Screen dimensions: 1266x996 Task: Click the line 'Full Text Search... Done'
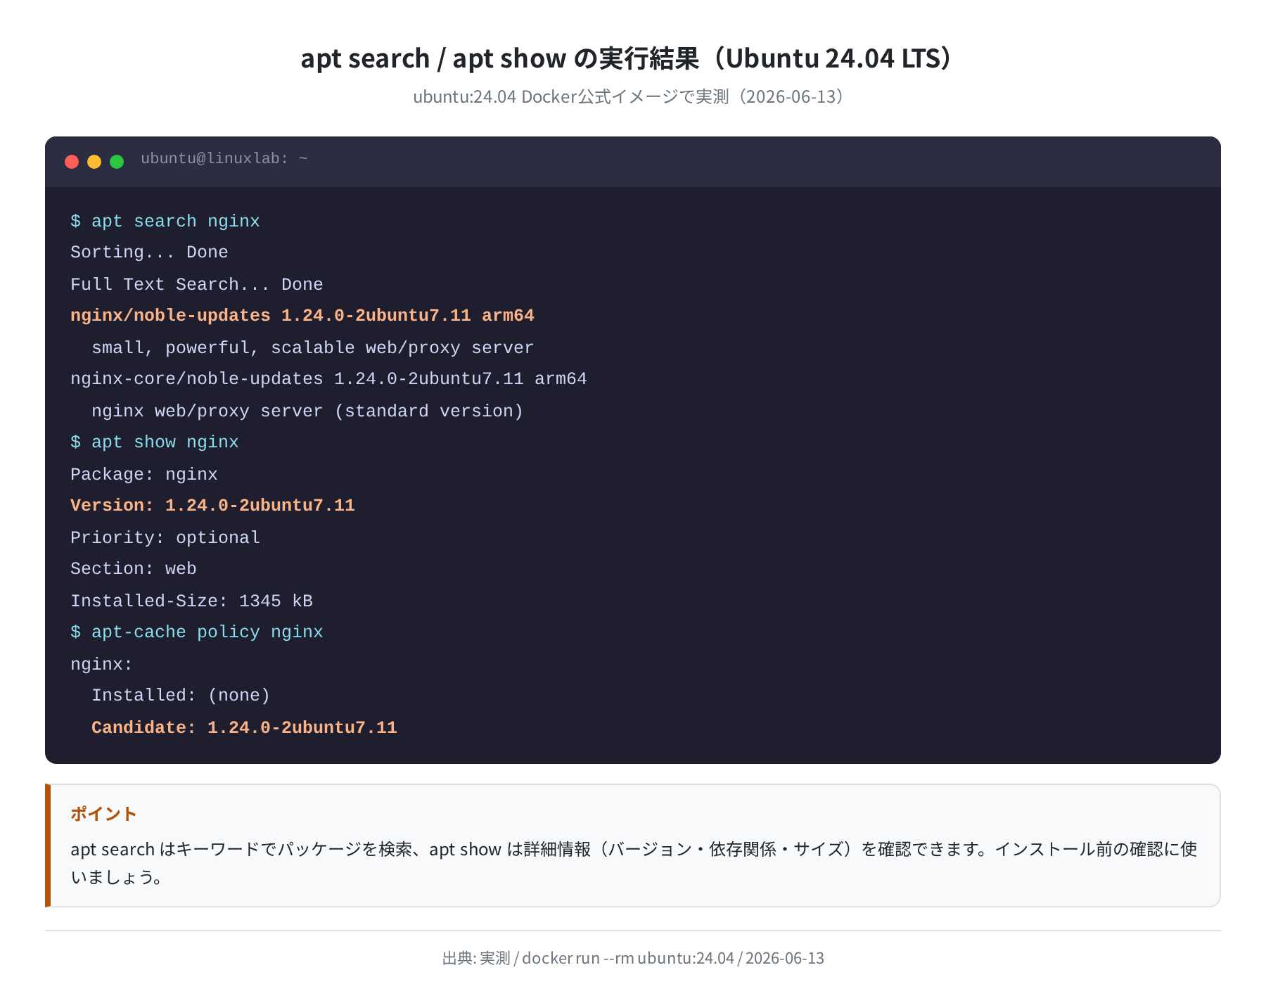pyautogui.click(x=197, y=284)
